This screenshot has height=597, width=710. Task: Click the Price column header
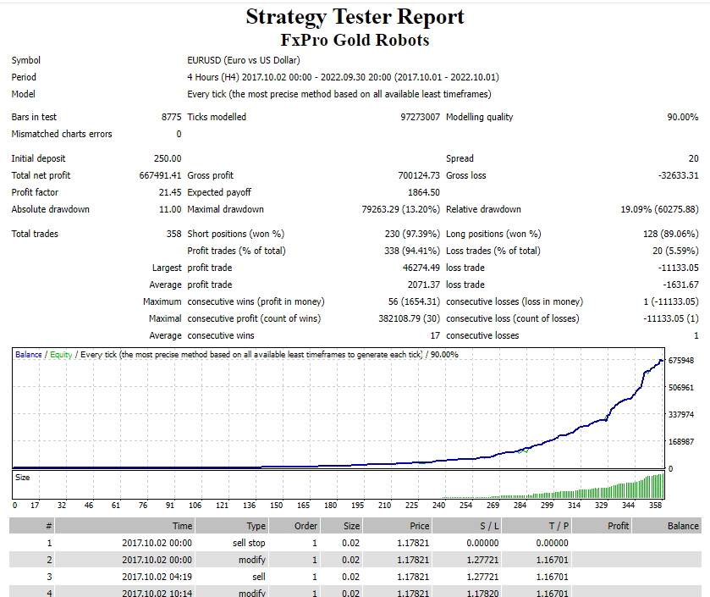[397, 526]
